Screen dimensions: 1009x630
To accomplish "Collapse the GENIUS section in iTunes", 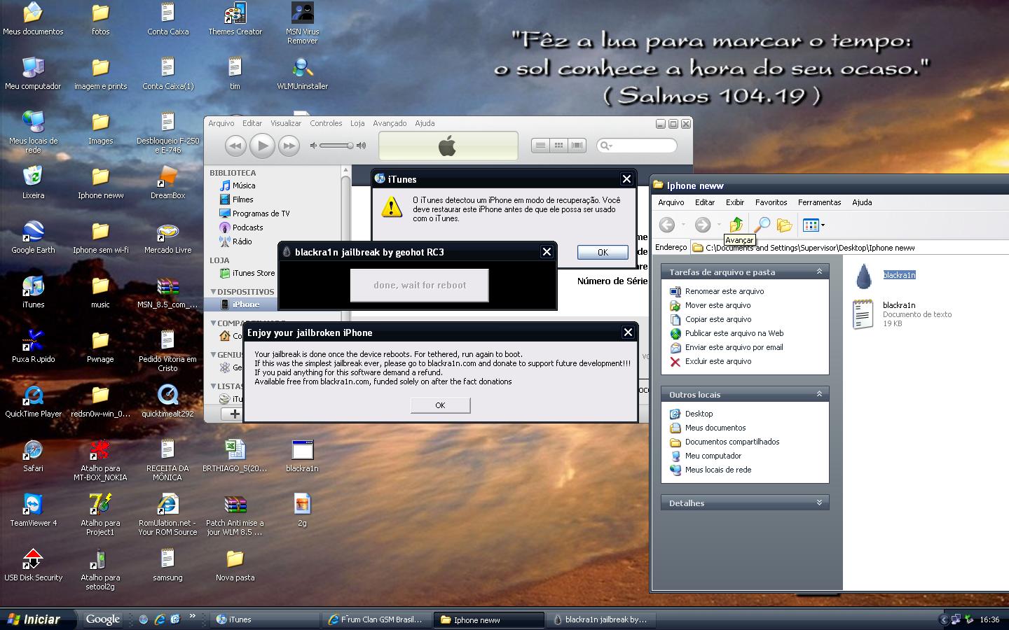I will (213, 354).
